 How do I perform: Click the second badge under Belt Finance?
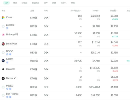pyautogui.click(x=10, y=97)
